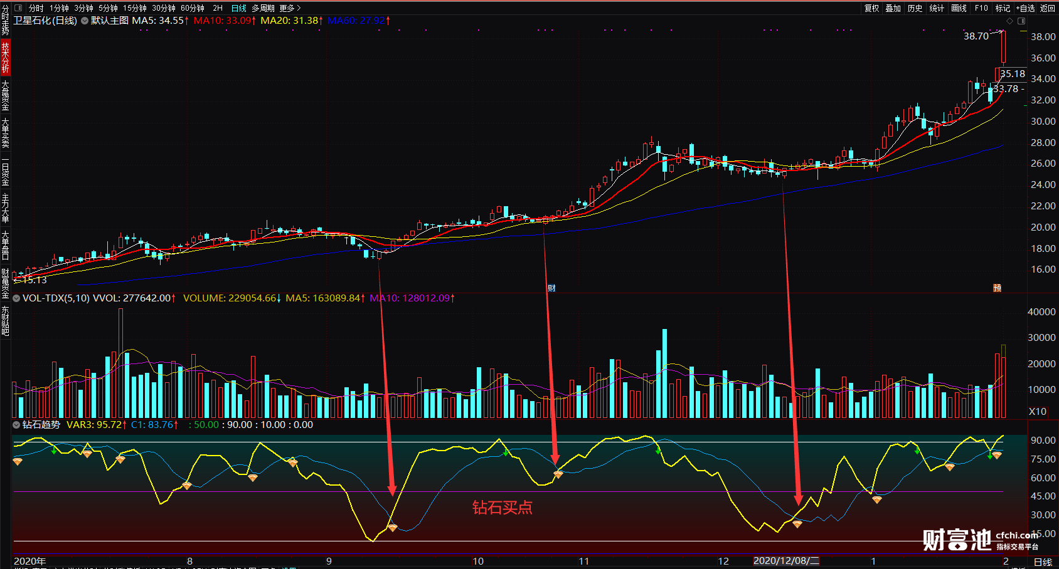
Task: Switch to 5分钟 period
Action: tap(108, 8)
